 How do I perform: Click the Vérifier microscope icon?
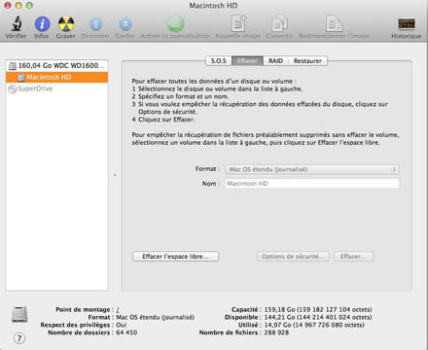(17, 23)
